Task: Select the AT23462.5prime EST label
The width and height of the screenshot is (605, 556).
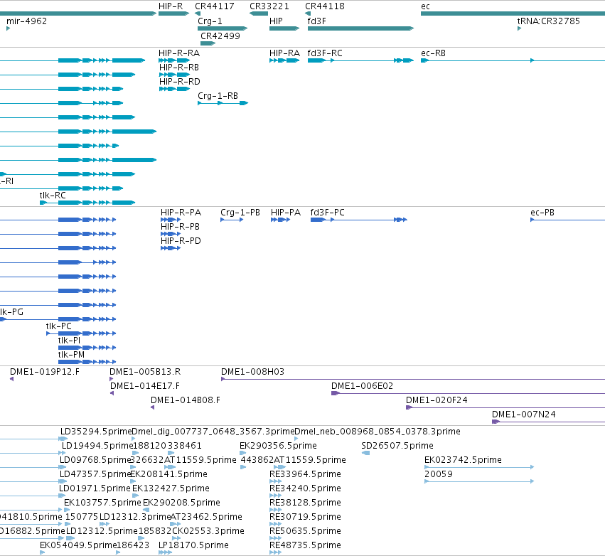Action: (206, 517)
